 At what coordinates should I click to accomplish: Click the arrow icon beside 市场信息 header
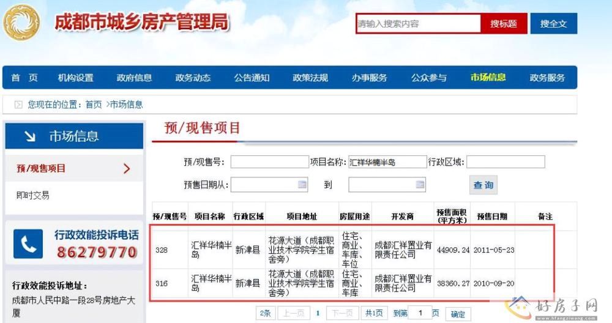point(29,136)
